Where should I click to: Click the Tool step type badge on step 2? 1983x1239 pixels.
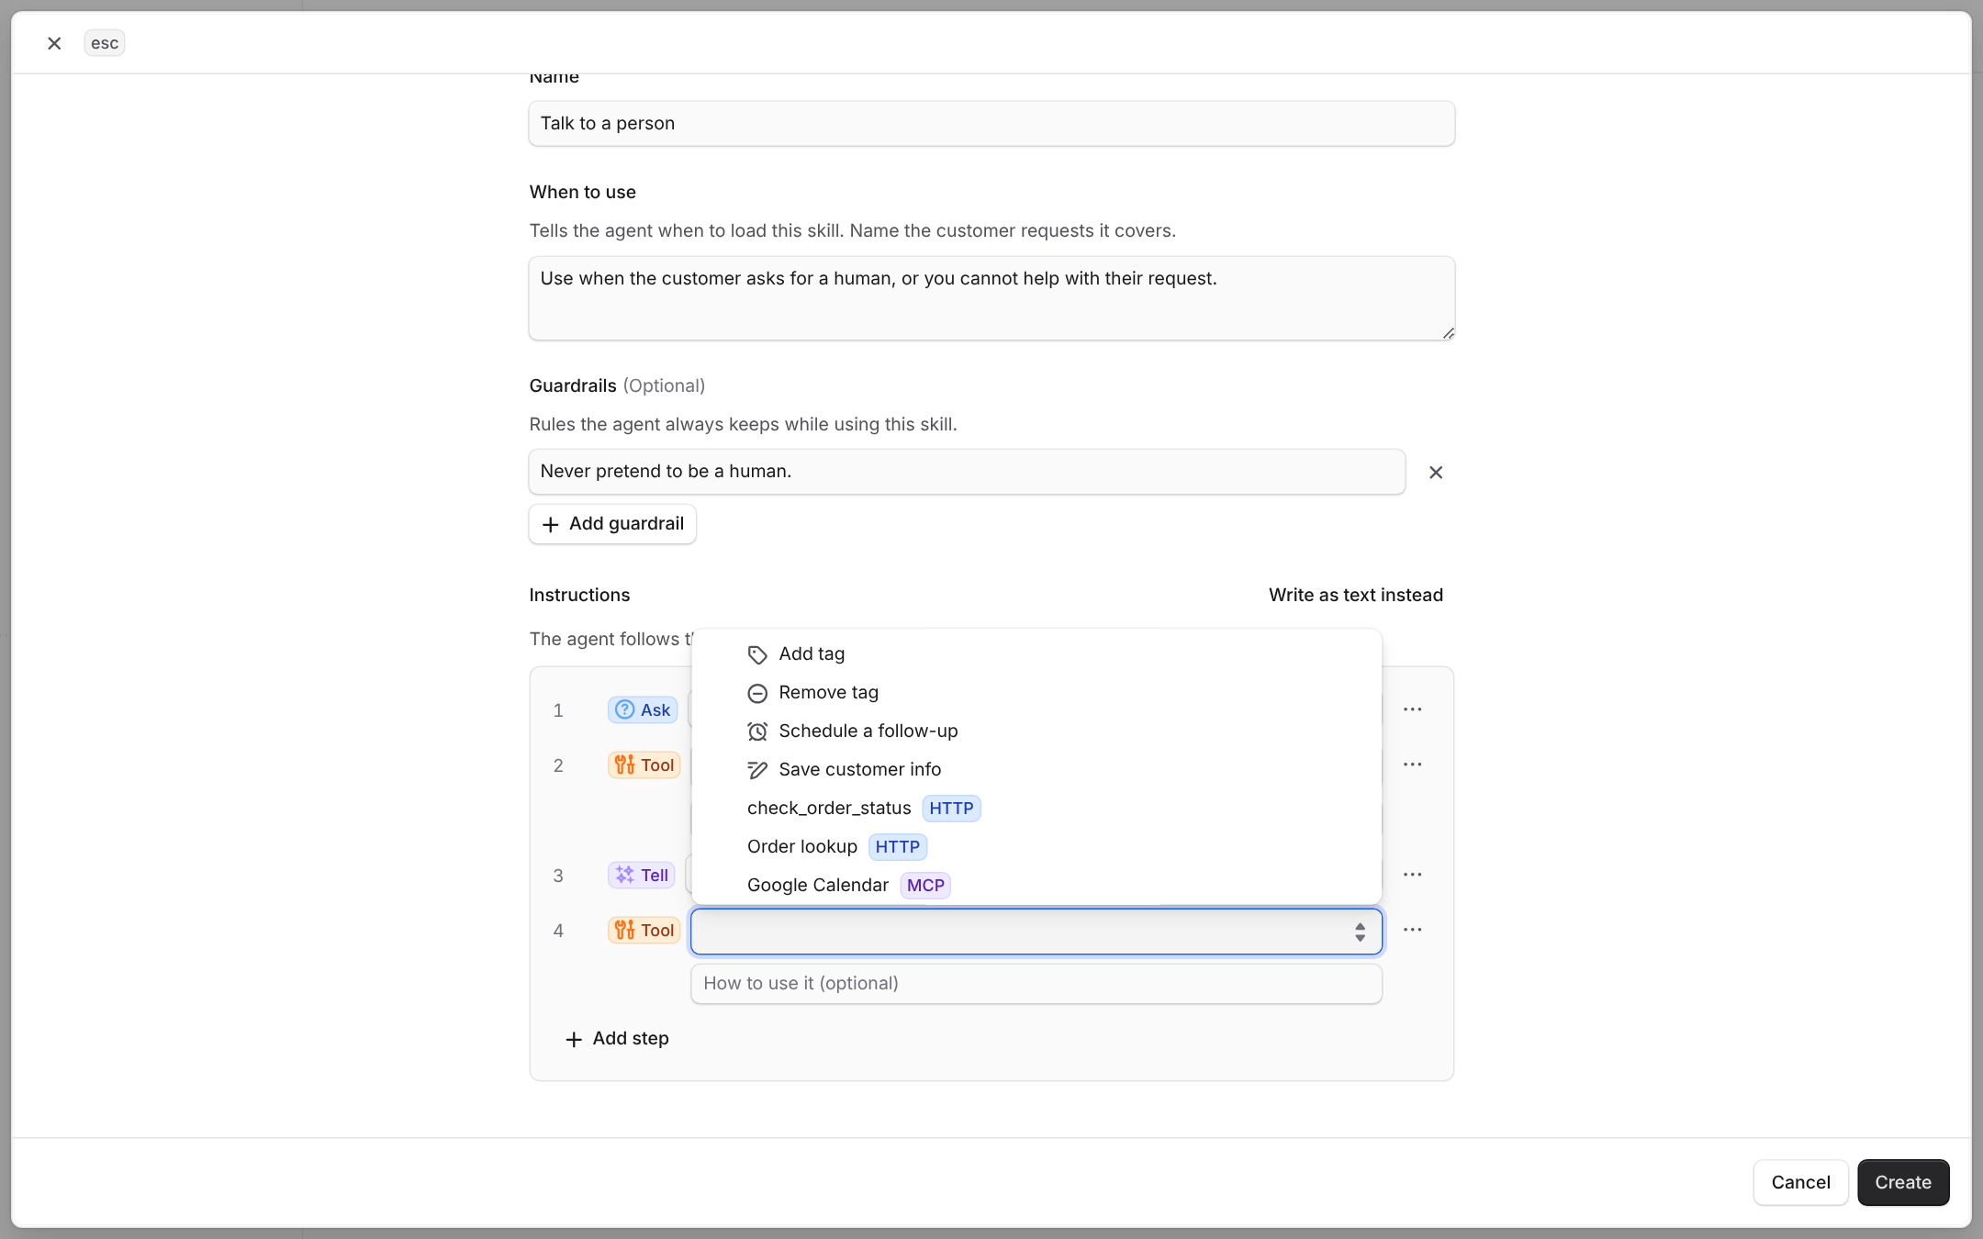644,765
